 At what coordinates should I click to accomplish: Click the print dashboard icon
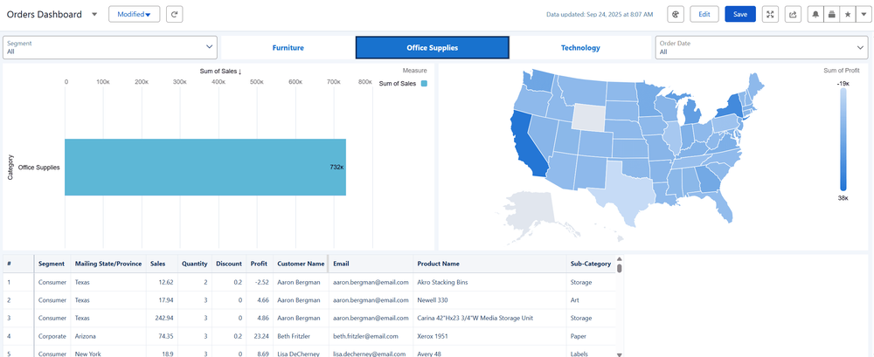830,14
